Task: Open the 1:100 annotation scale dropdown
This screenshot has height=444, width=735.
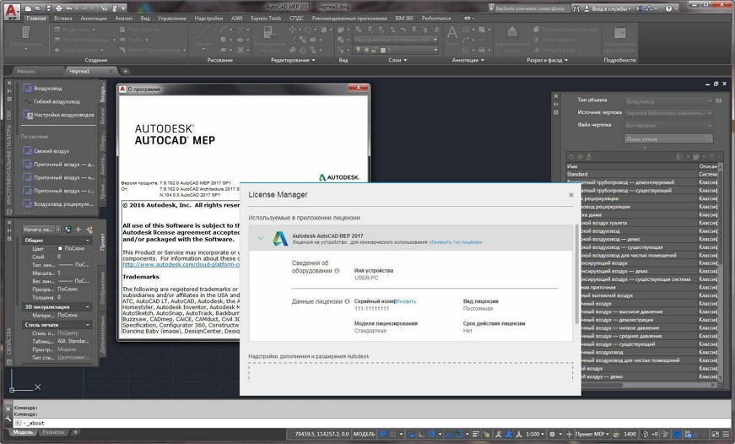Action: point(535,434)
